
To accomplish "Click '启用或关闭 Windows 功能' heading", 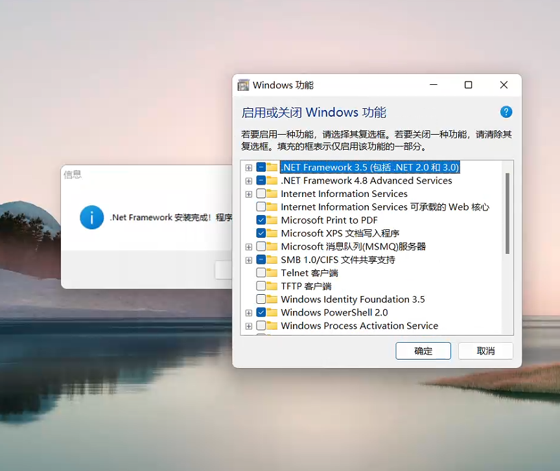I will pos(314,112).
